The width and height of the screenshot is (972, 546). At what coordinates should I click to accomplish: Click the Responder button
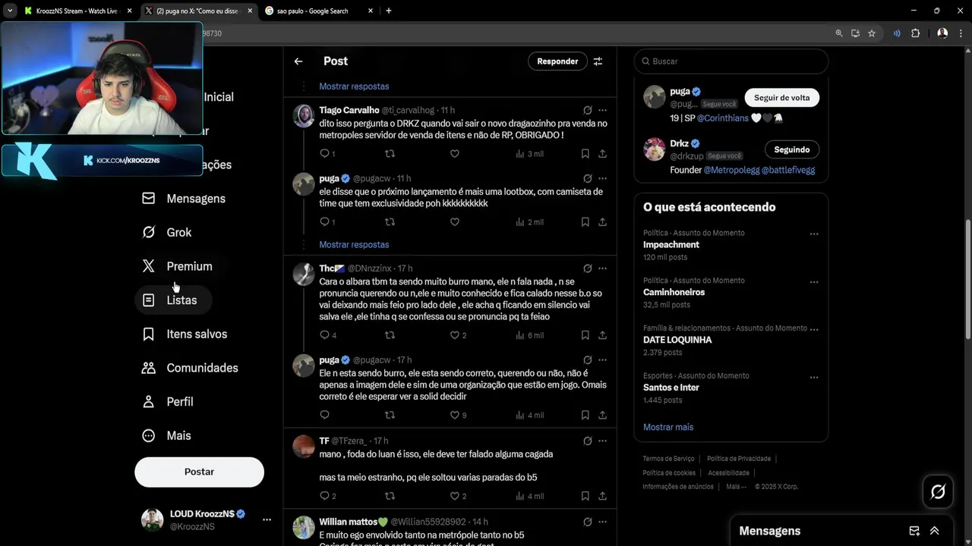click(x=557, y=61)
